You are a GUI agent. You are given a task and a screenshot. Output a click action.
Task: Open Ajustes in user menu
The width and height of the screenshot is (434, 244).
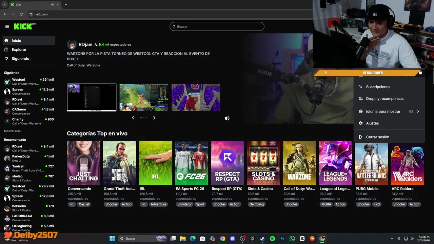(389, 123)
